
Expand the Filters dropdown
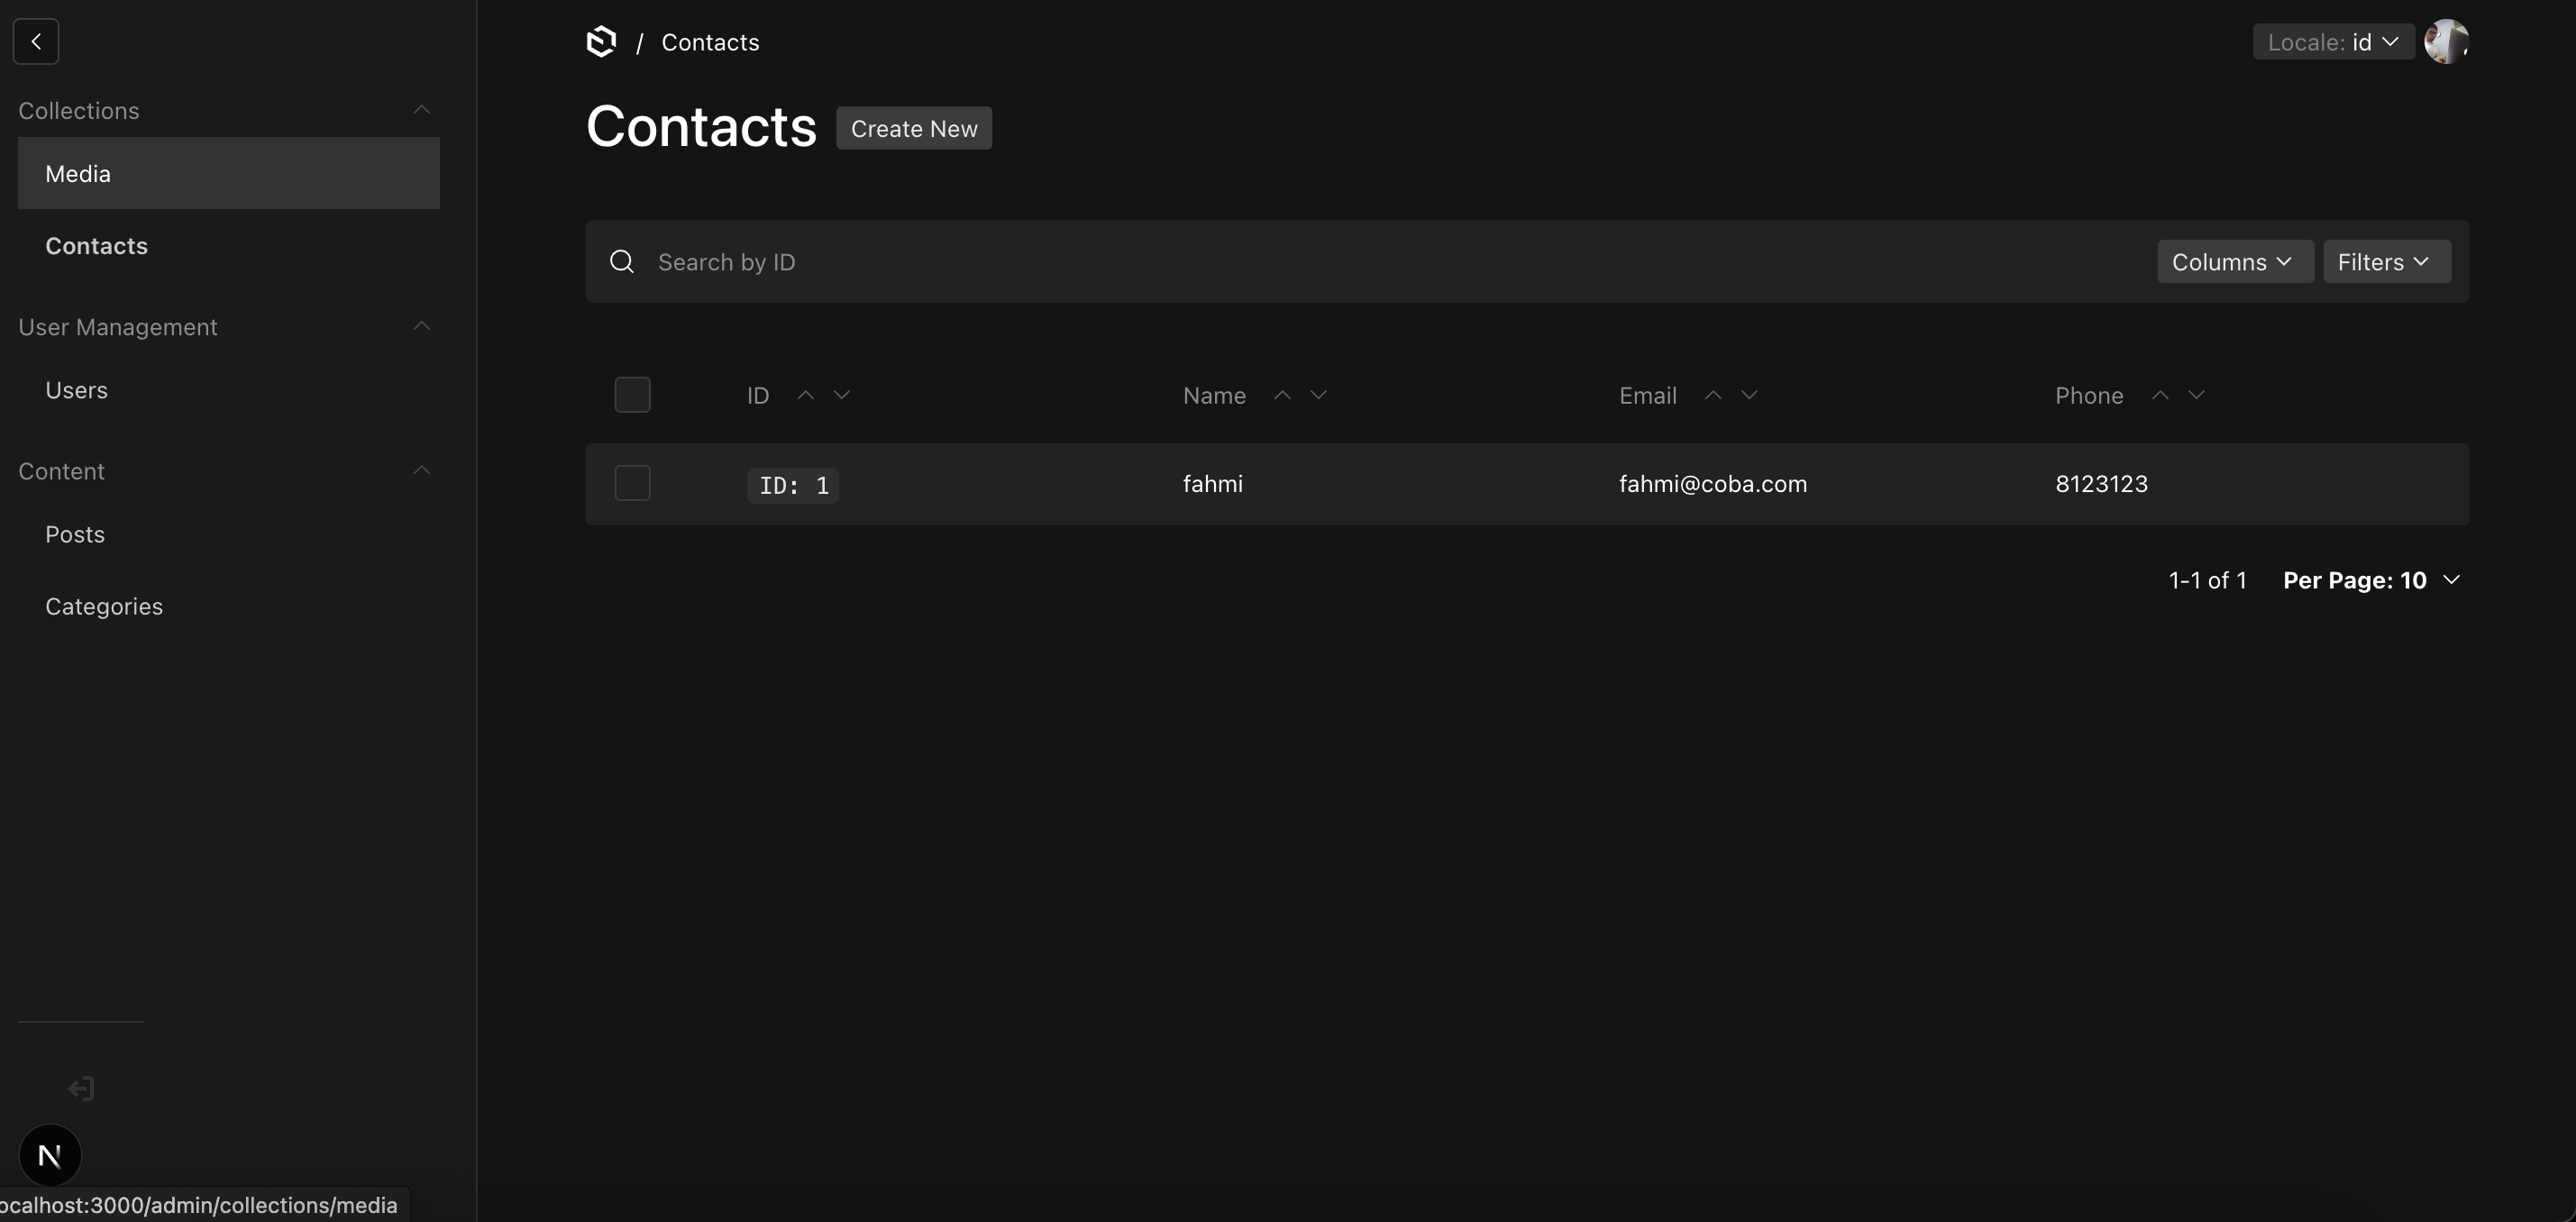click(x=2385, y=262)
